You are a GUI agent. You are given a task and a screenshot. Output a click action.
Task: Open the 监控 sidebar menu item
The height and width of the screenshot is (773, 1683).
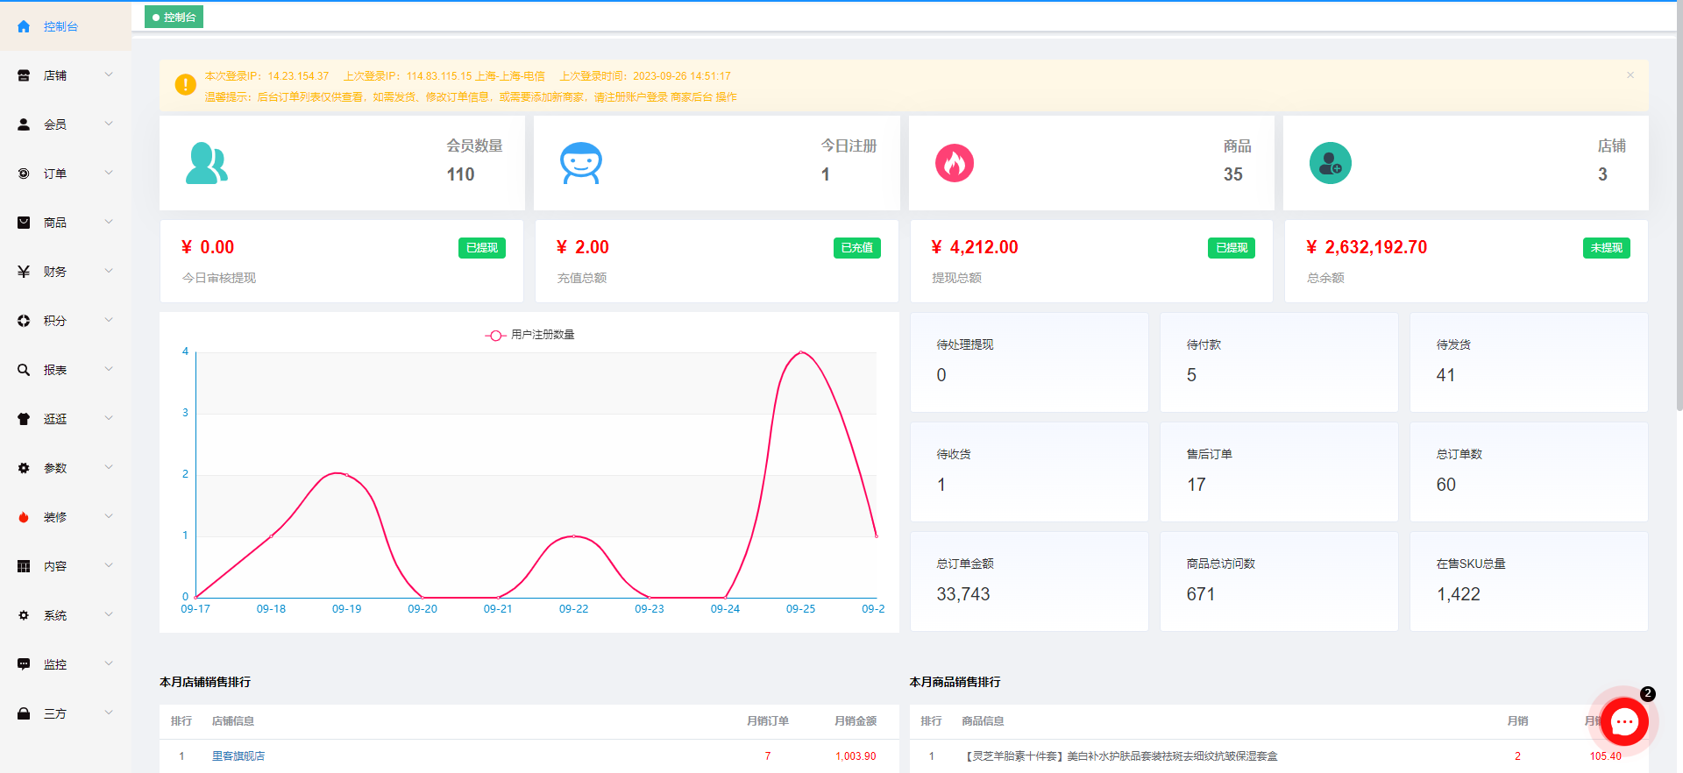click(x=66, y=664)
